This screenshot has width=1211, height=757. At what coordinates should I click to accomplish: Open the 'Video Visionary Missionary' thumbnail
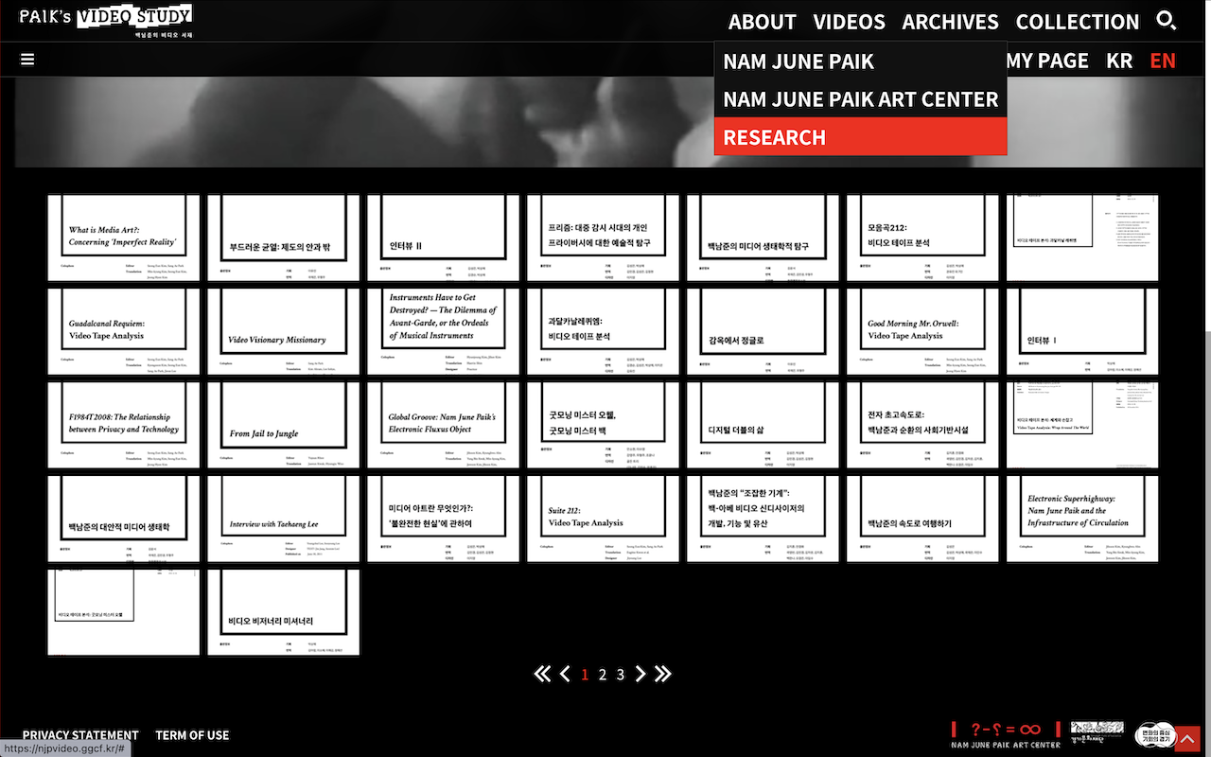(284, 332)
